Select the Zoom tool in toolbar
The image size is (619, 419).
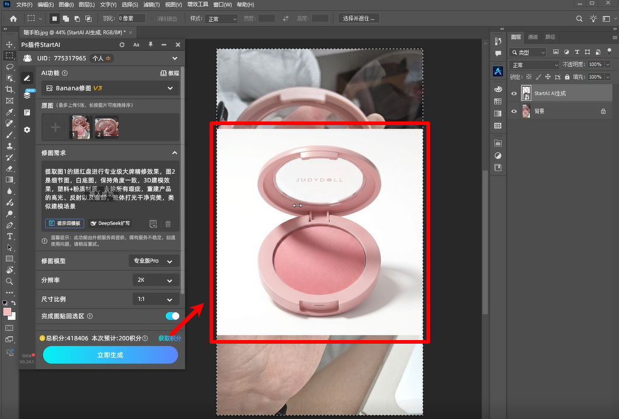pyautogui.click(x=10, y=281)
